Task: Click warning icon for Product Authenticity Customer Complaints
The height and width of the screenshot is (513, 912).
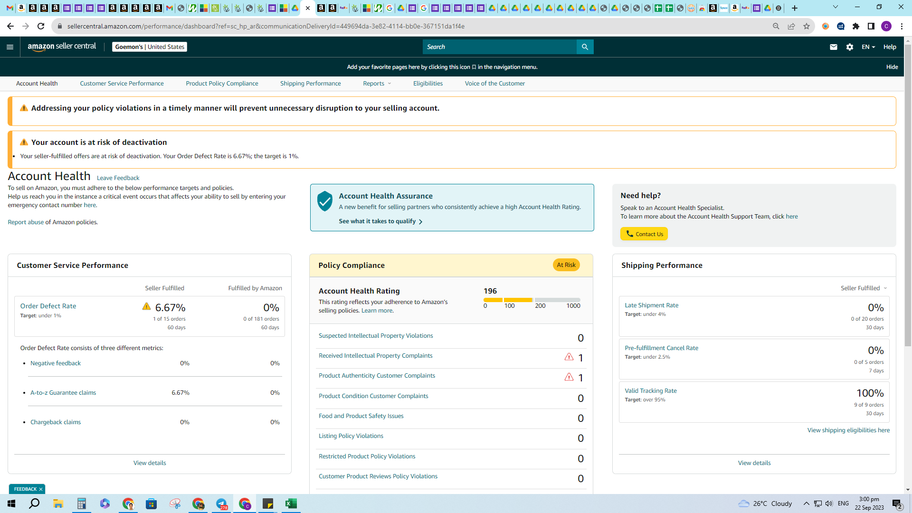Action: click(x=569, y=377)
